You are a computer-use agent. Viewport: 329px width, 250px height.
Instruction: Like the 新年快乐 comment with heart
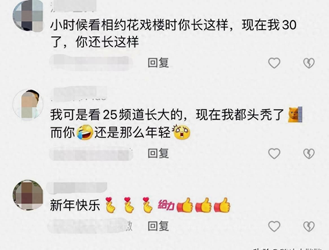[274, 226]
